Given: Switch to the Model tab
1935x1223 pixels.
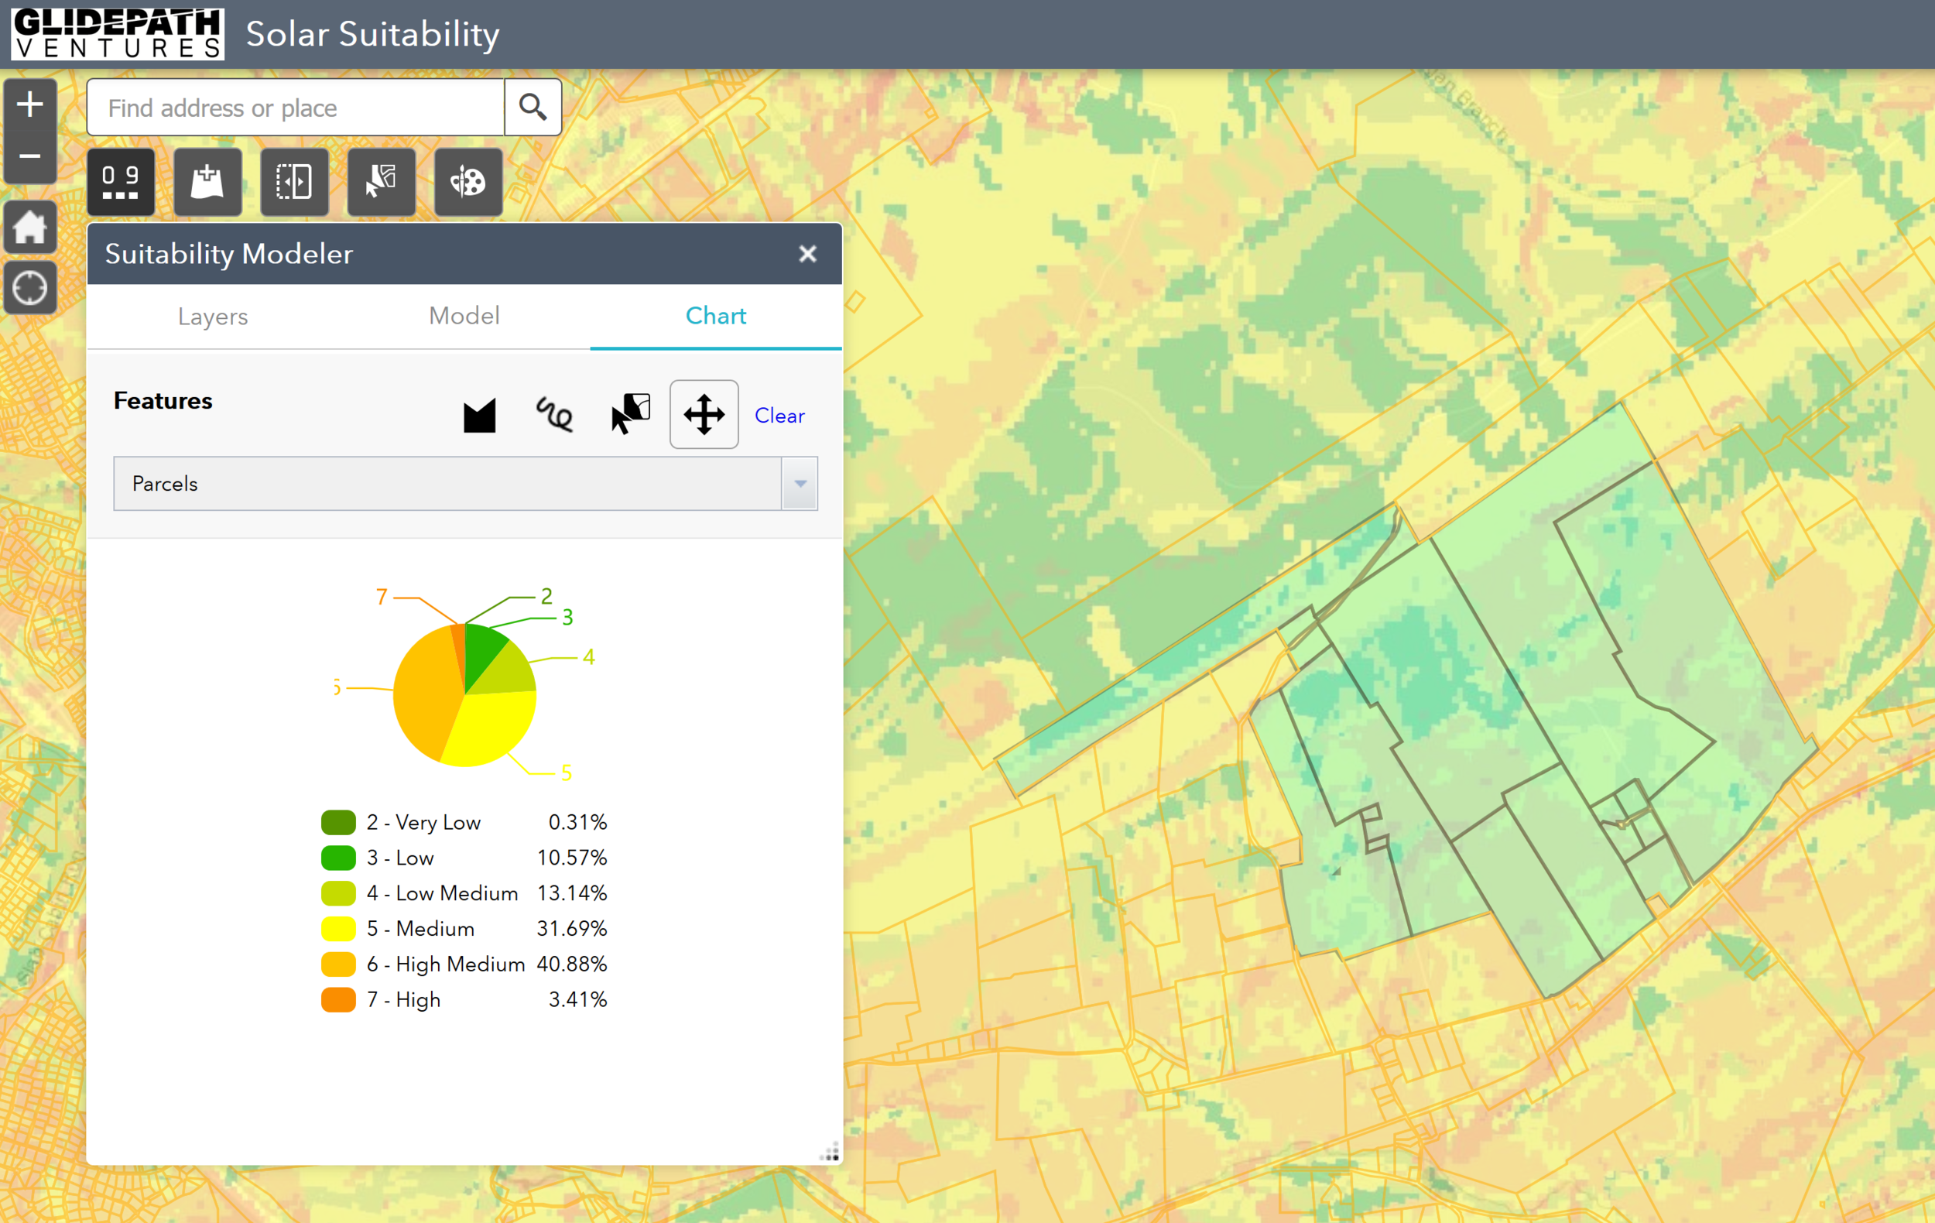Looking at the screenshot, I should 464,317.
